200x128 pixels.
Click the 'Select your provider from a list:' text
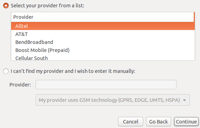[47, 6]
